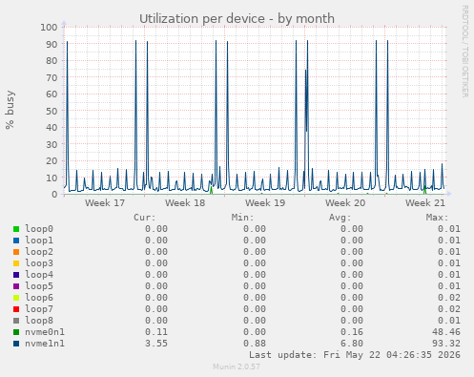
Task: Click the Week 17 axis label
Action: 105,203
